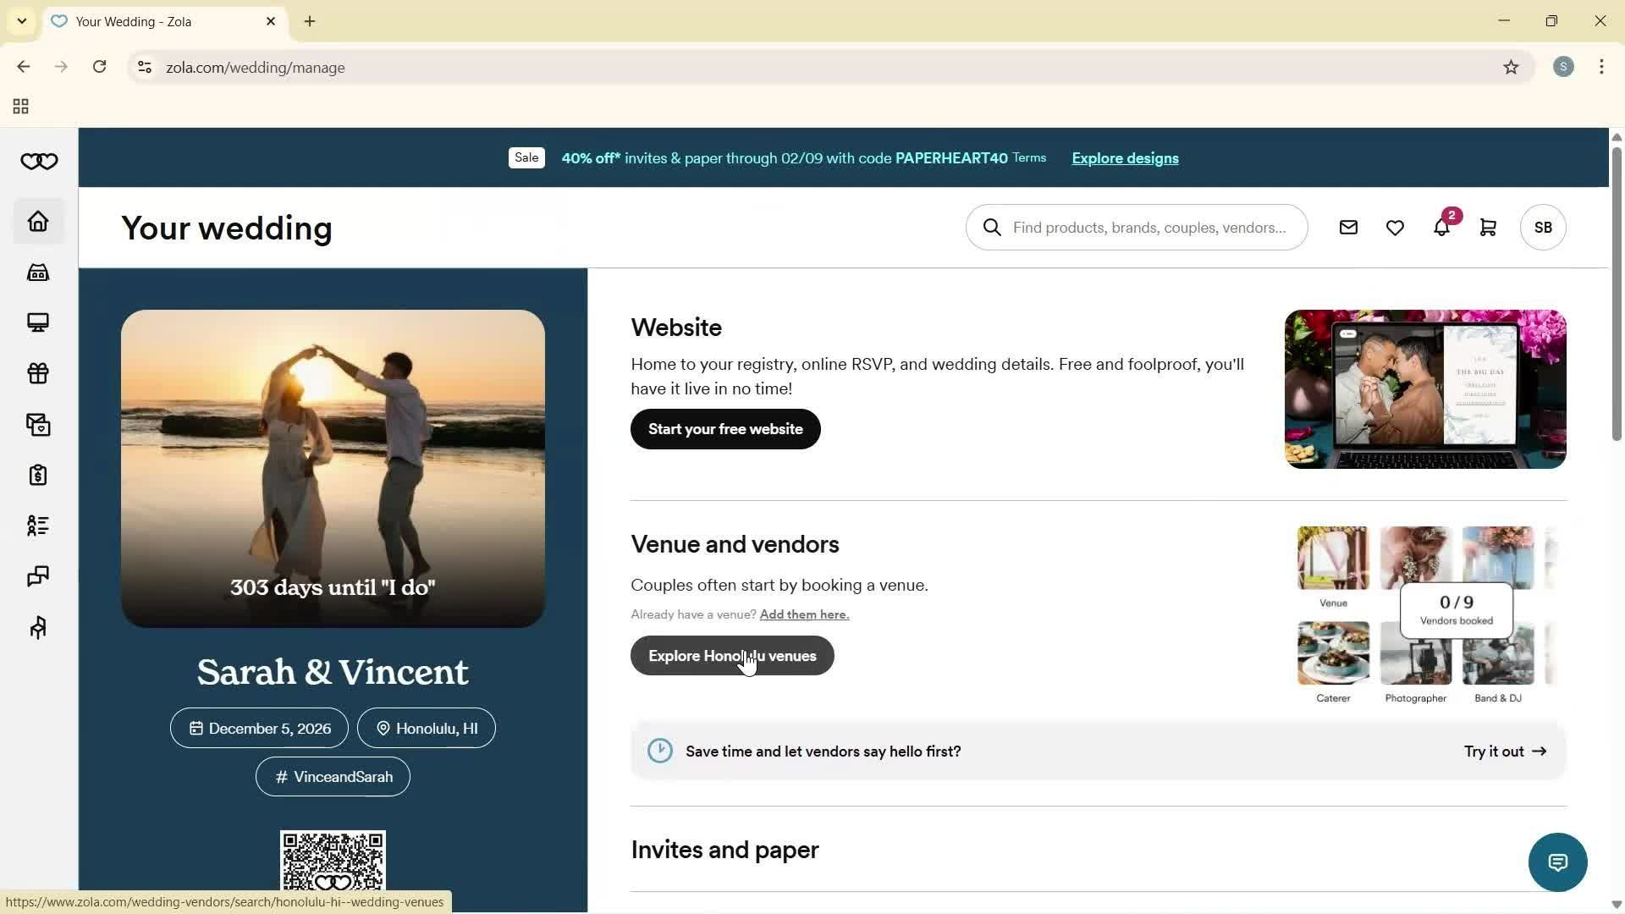The image size is (1625, 914).
Task: Open a new browser tab
Action: 310,22
